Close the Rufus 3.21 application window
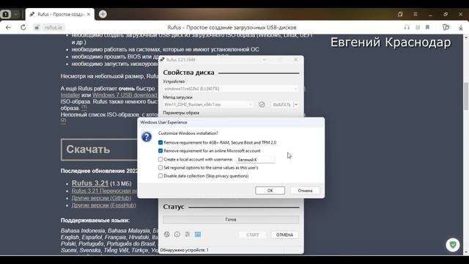This screenshot has height=264, width=469. pyautogui.click(x=296, y=59)
